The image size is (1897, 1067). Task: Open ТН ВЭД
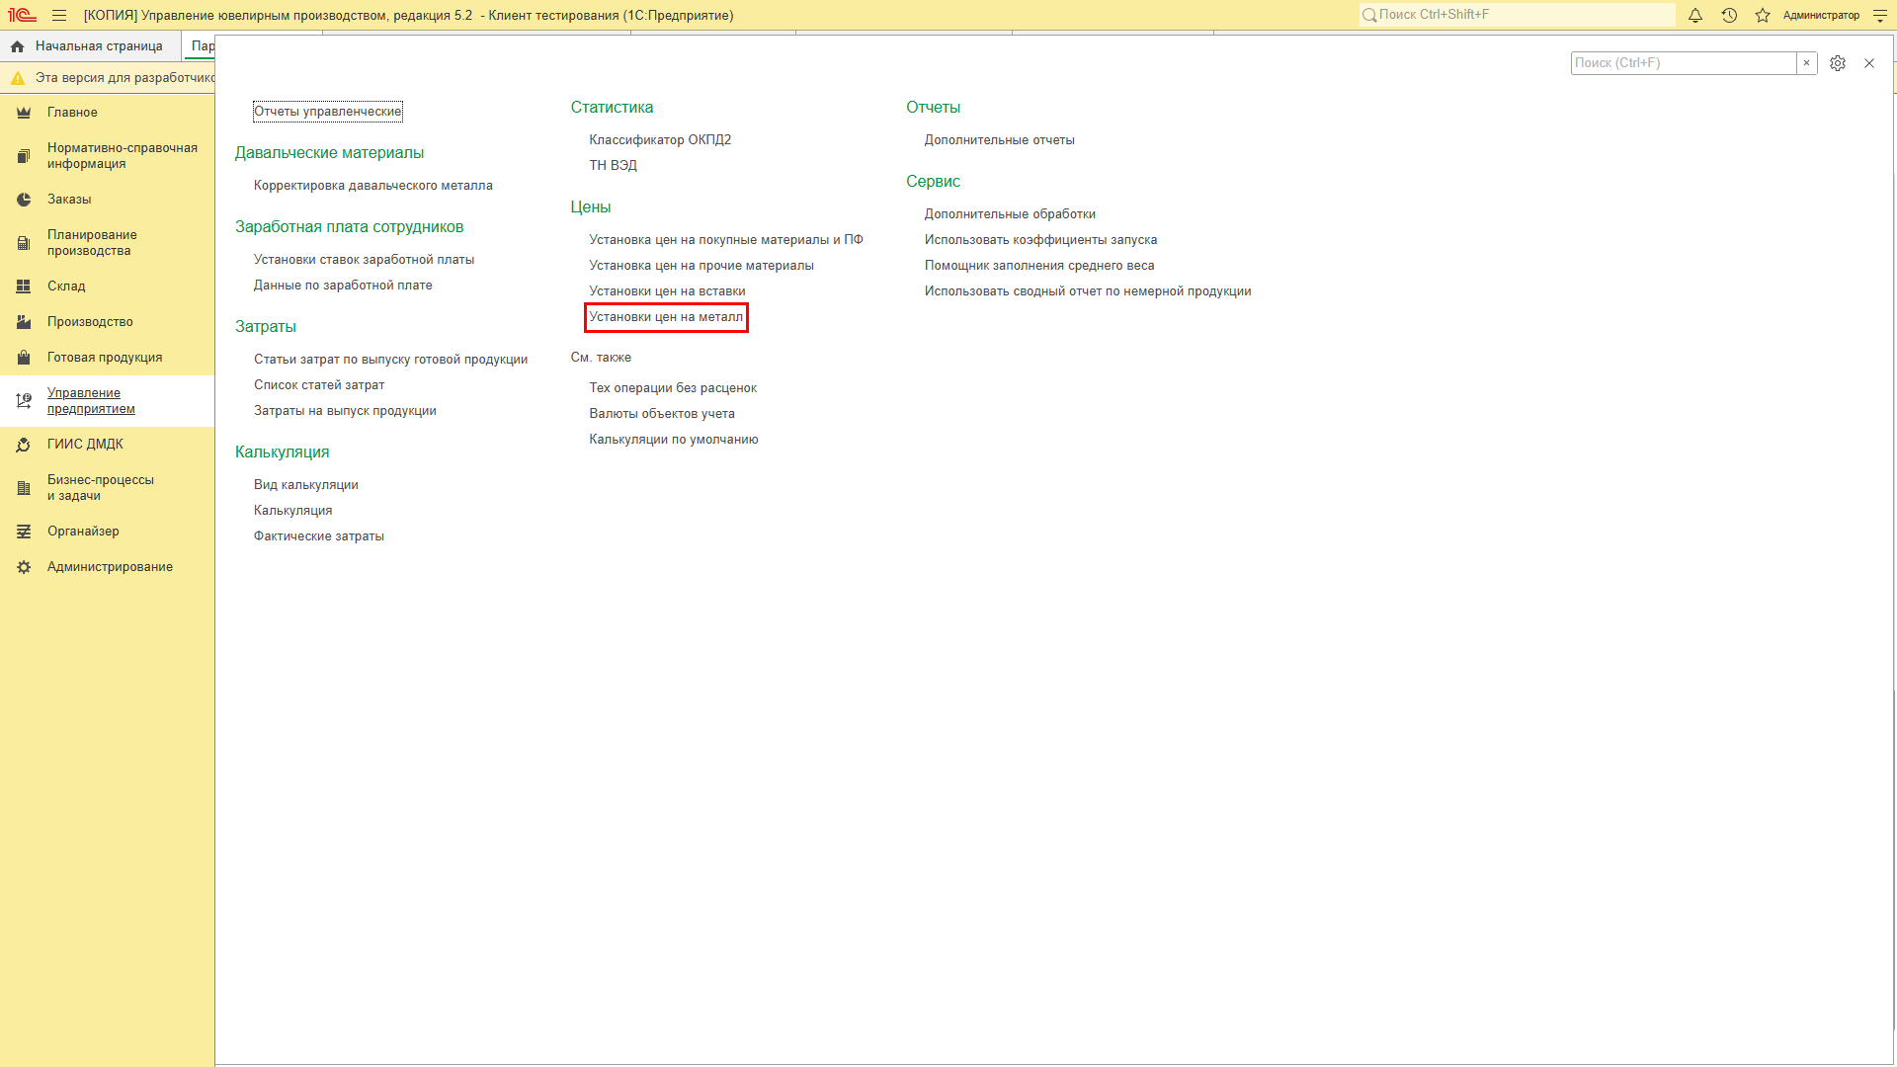pos(613,166)
